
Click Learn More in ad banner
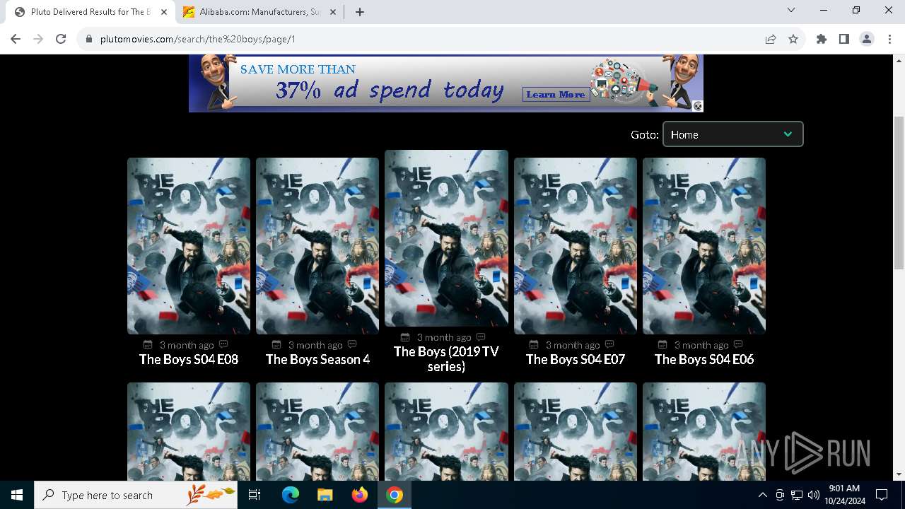point(556,94)
